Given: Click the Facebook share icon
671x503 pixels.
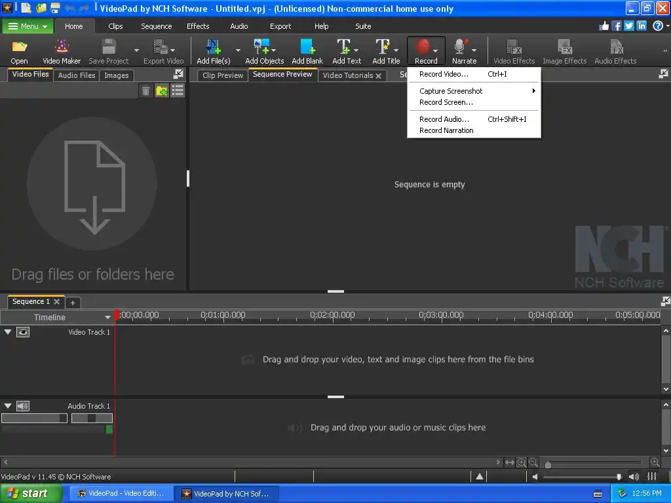Looking at the screenshot, I should 617,26.
